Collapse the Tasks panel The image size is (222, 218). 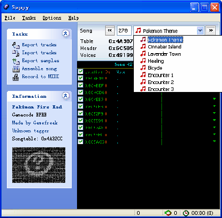[x=65, y=33]
